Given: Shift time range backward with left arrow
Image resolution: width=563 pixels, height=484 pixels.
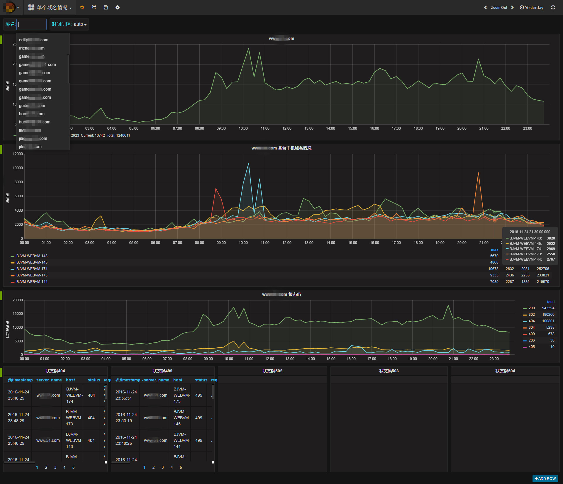Looking at the screenshot, I should click(486, 7).
